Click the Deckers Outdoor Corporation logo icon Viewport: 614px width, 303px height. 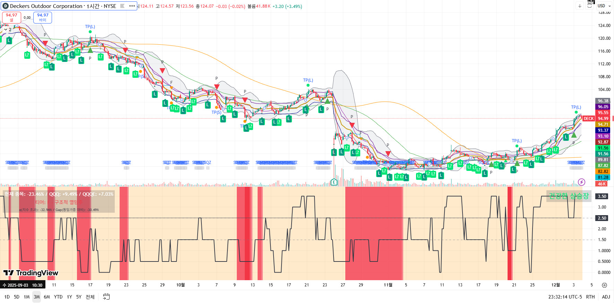click(6, 6)
